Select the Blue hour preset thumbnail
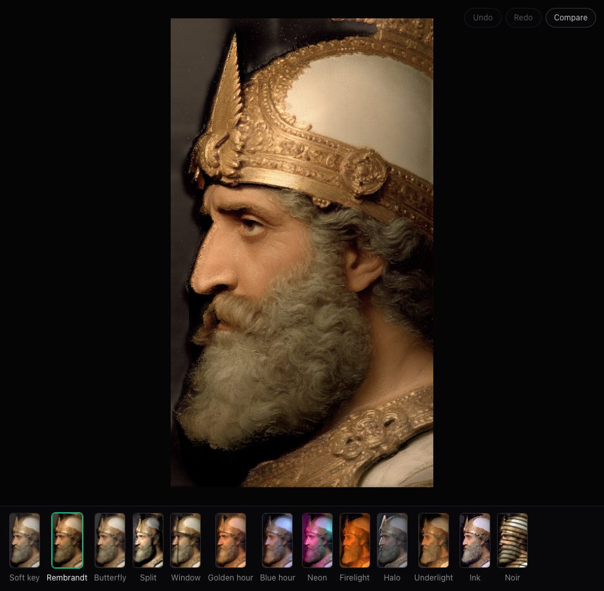Viewport: 604px width, 591px height. tap(277, 540)
